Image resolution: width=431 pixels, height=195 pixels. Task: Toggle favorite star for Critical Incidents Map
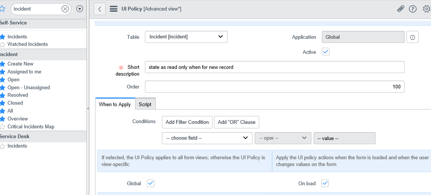tap(3, 127)
